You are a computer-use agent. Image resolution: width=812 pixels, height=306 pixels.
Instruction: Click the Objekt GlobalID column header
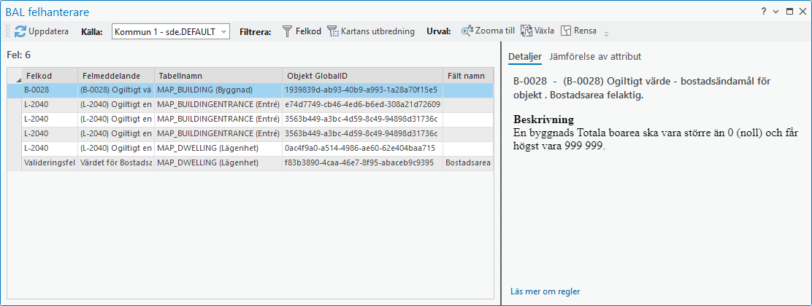(361, 76)
